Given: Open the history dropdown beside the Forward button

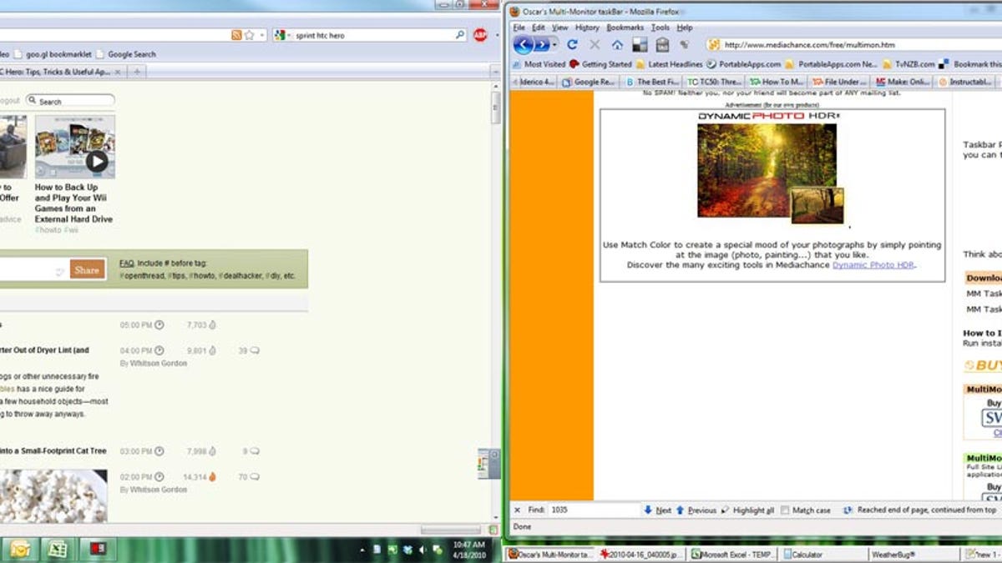Looking at the screenshot, I should point(554,44).
